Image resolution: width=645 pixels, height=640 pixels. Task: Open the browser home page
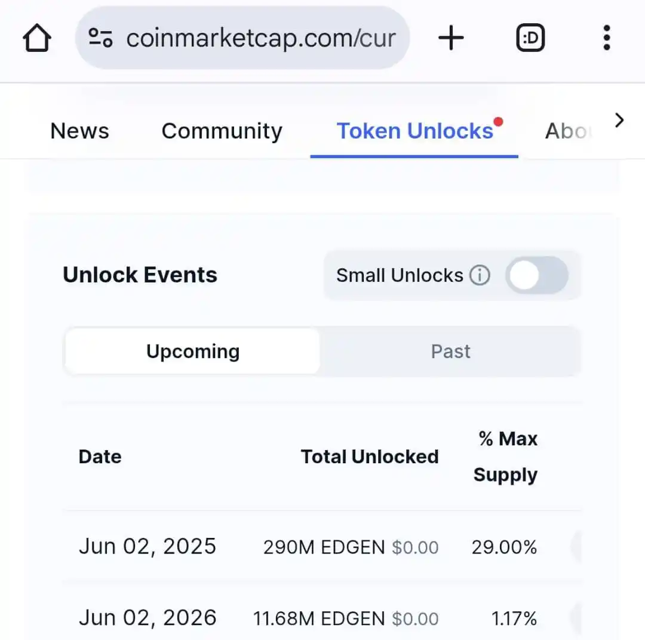(37, 37)
